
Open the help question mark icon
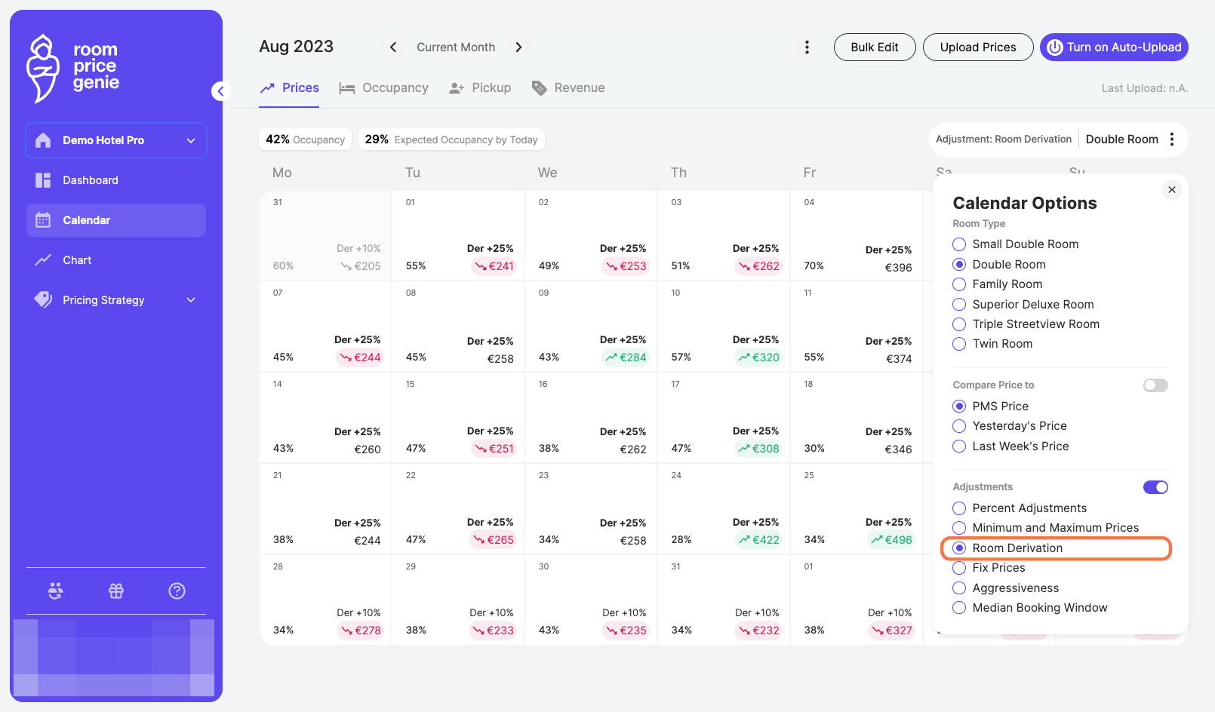(x=177, y=591)
